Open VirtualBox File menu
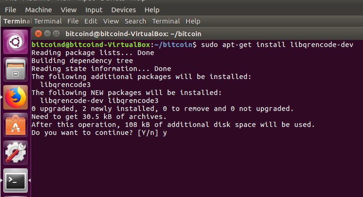The width and height of the screenshot is (363, 197). tap(10, 10)
